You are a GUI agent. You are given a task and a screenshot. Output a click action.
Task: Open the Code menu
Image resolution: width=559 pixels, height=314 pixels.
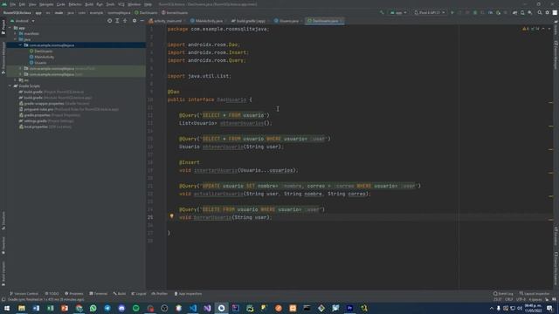click(x=61, y=4)
